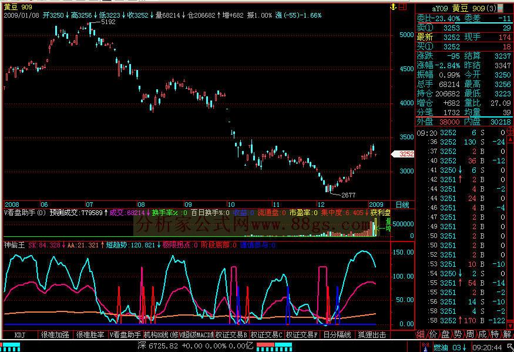Select the V看盘助手 indicator tab
Image resolution: width=514 pixels, height=352 pixels.
[125, 335]
